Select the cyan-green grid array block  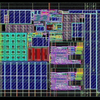(13, 47)
